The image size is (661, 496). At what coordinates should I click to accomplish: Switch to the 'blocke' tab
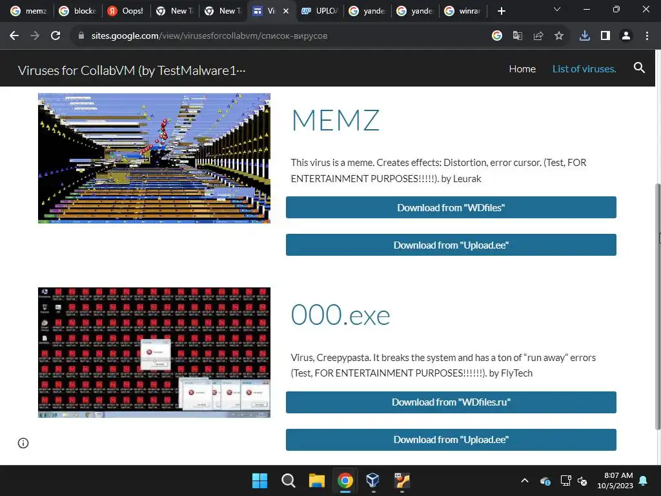[78, 12]
